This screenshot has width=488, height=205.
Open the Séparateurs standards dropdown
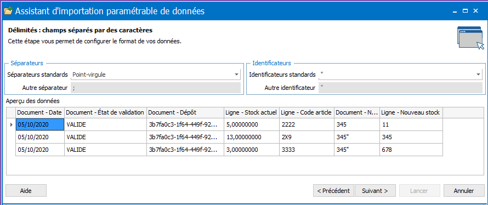point(236,75)
